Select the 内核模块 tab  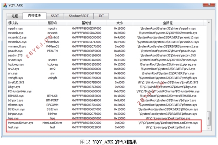pos(34,16)
